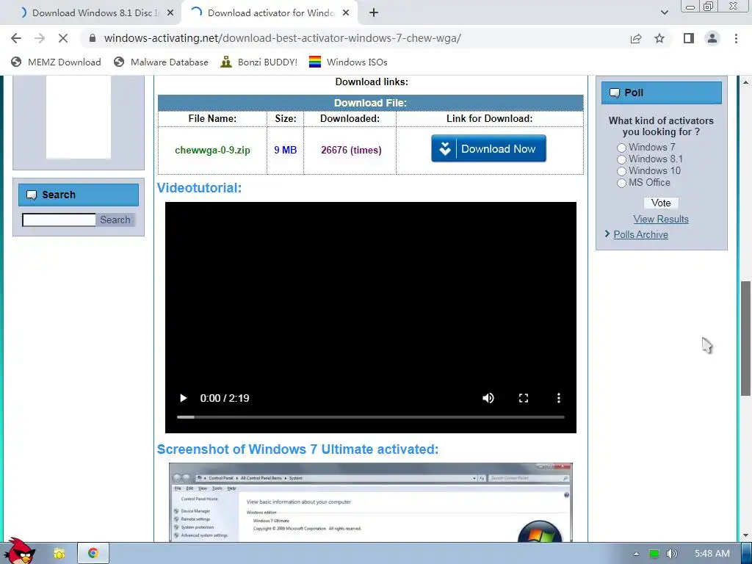Bookmark this page with the star icon

(659, 38)
